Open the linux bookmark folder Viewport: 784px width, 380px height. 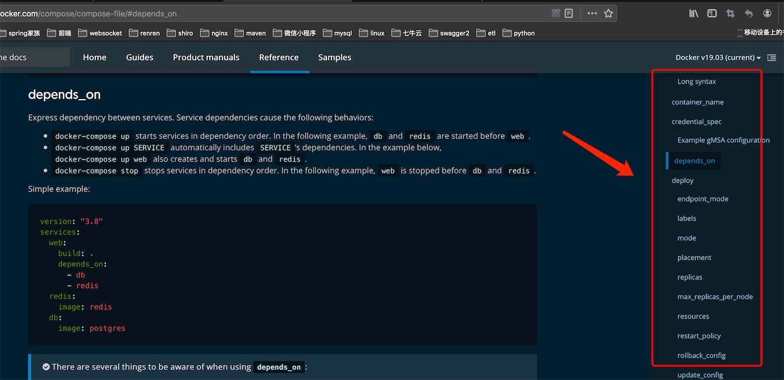(372, 33)
